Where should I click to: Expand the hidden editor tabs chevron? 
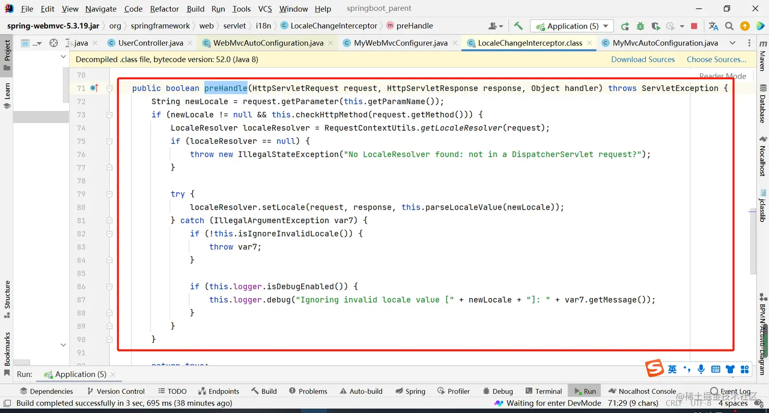click(x=732, y=43)
